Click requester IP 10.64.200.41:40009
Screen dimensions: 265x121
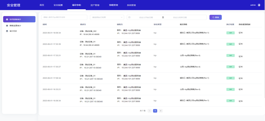[x=91, y=45]
